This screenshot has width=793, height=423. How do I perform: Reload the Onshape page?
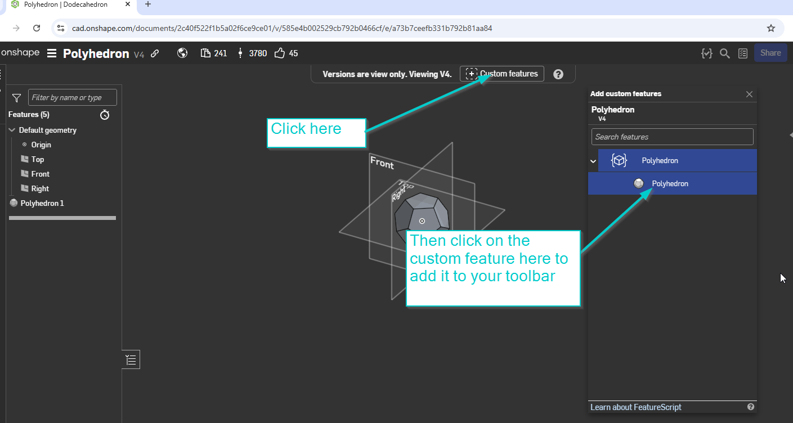coord(37,28)
